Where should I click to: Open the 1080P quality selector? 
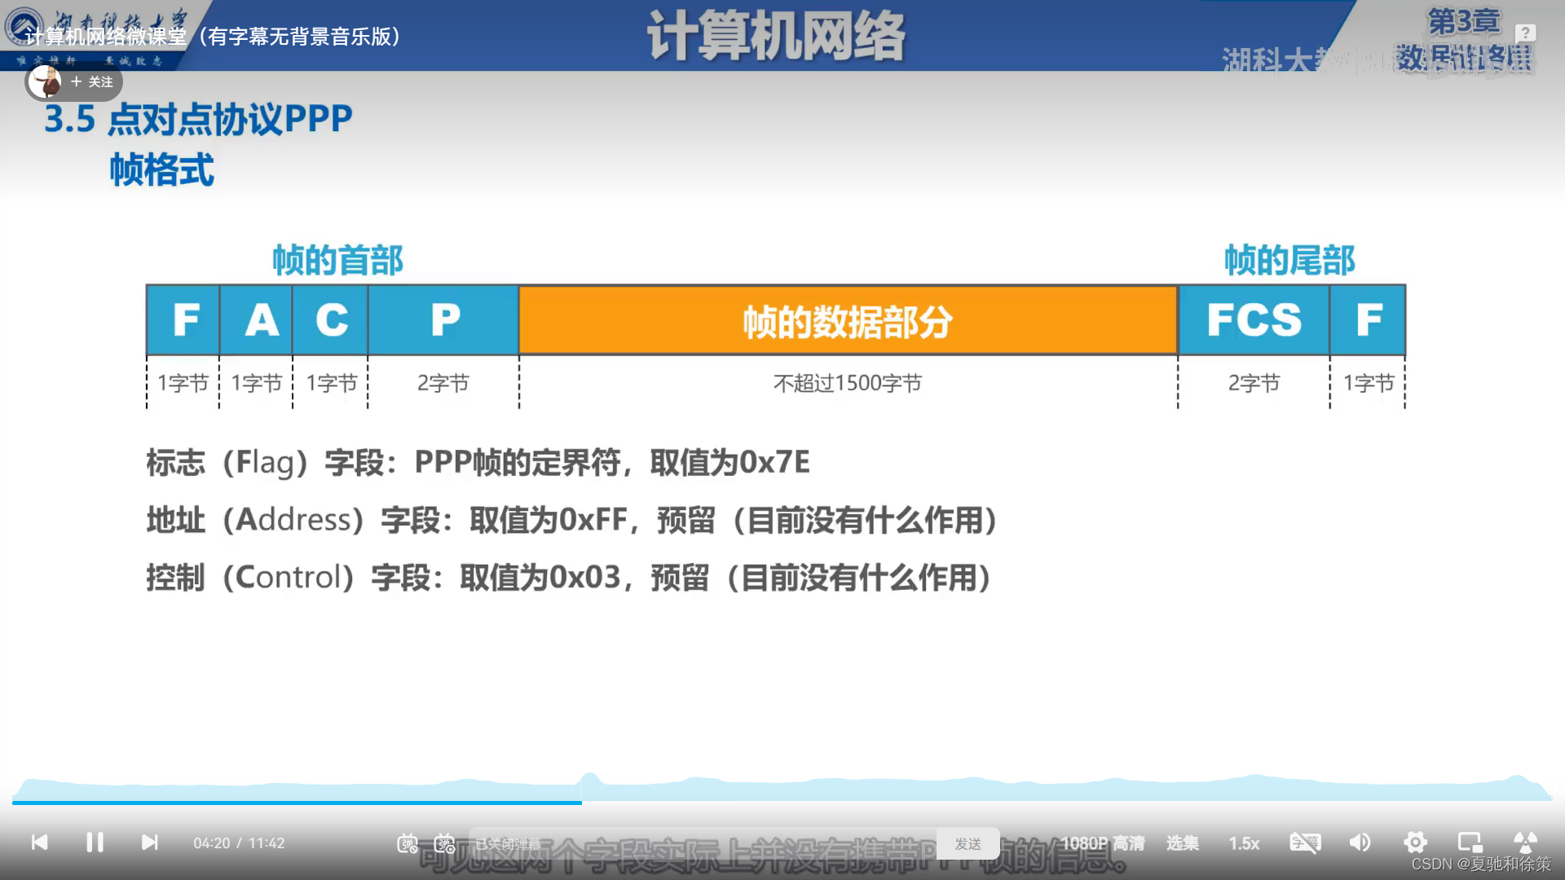[x=1102, y=843]
